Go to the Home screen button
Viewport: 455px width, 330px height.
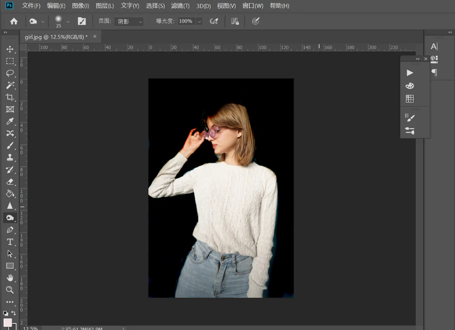click(14, 21)
